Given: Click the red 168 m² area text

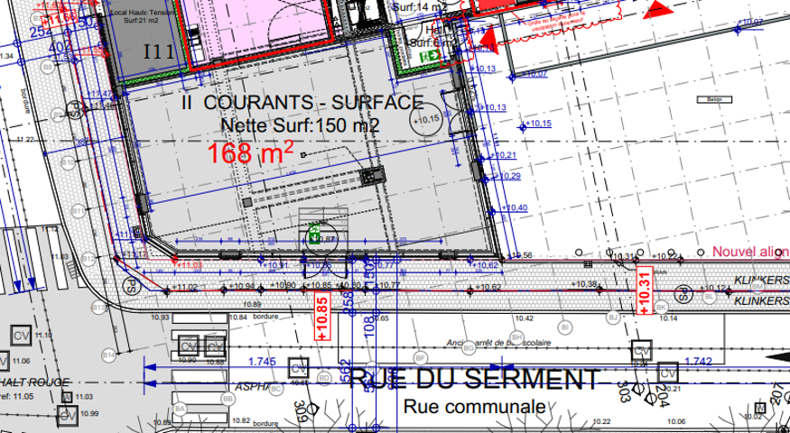Looking at the screenshot, I should [x=250, y=152].
